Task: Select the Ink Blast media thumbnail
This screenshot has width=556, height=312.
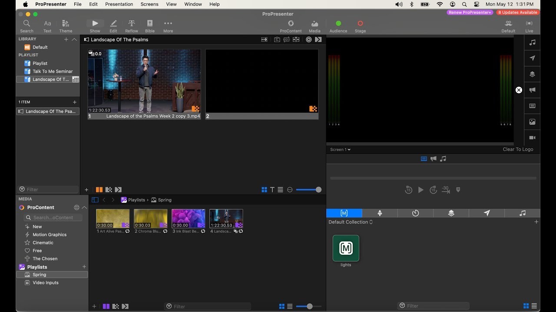Action: click(x=189, y=219)
